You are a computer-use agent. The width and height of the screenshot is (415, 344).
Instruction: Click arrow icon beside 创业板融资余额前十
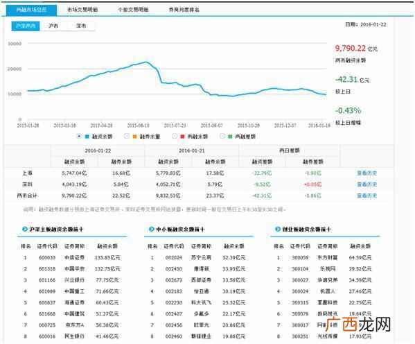coord(278,230)
